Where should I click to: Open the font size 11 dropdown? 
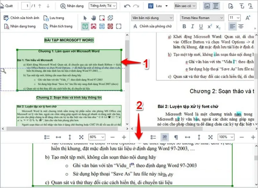coord(234,18)
